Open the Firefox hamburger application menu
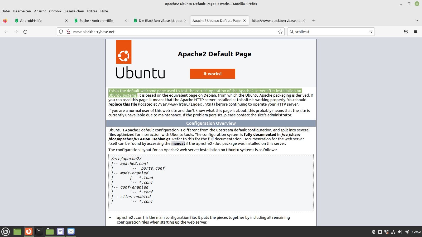The image size is (422, 237). (x=416, y=32)
